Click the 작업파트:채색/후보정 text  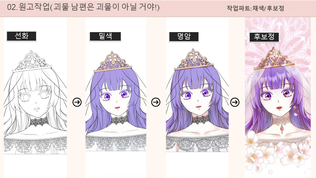pyautogui.click(x=255, y=8)
